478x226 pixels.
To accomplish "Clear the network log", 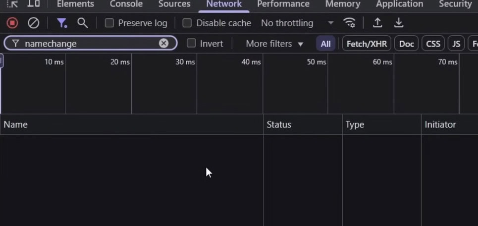I will [x=33, y=23].
